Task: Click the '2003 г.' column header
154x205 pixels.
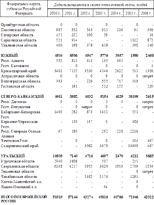Action: click(x=101, y=13)
